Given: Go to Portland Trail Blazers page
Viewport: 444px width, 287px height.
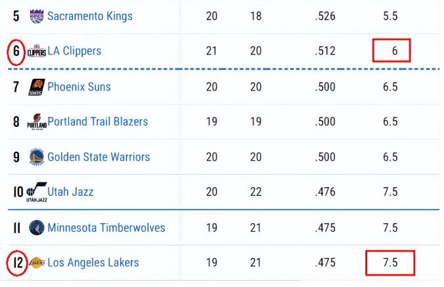Looking at the screenshot, I should tap(97, 121).
